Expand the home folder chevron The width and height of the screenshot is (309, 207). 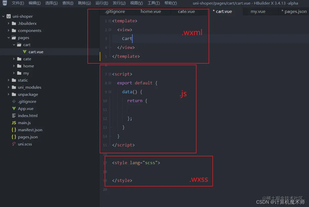pyautogui.click(x=14, y=66)
